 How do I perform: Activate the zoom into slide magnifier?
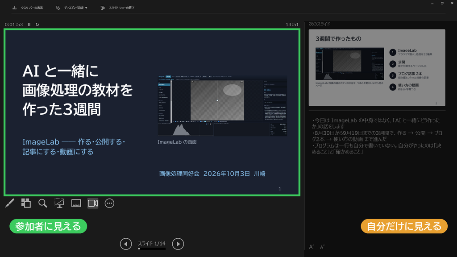click(x=42, y=203)
